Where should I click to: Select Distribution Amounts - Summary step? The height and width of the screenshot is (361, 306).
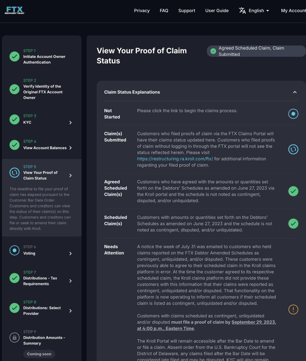(44, 340)
